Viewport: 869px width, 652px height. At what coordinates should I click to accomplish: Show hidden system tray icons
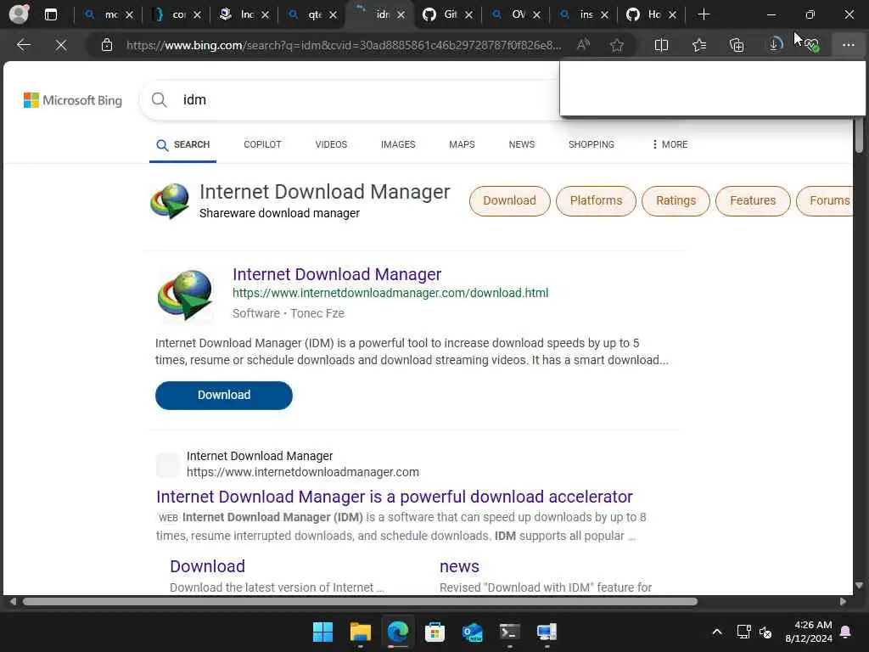pos(716,632)
